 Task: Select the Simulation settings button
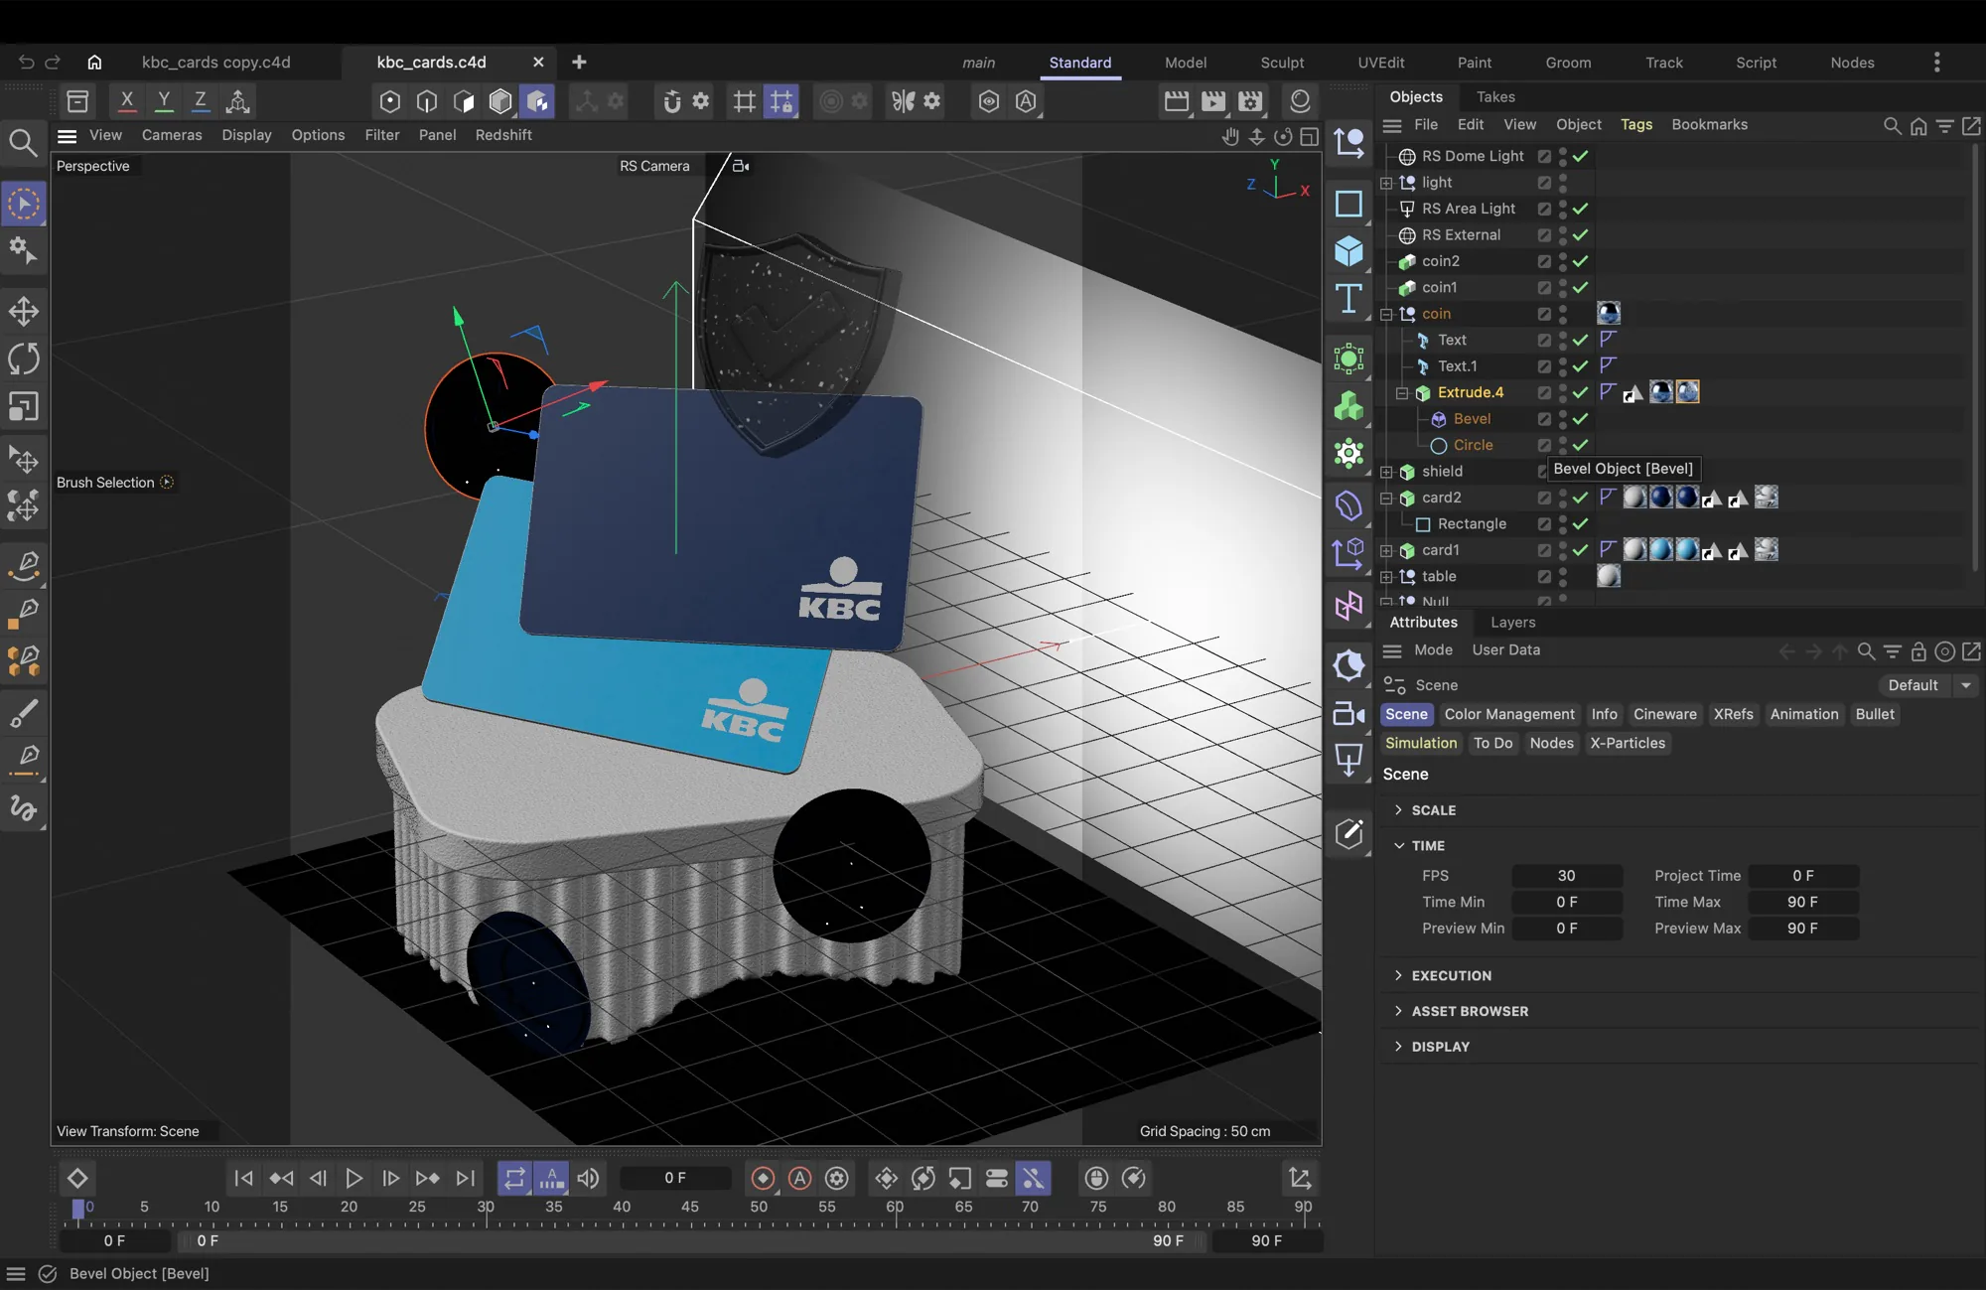[x=1421, y=743]
